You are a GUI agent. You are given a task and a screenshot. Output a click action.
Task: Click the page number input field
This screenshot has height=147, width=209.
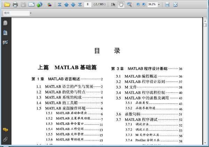coord(87,5)
